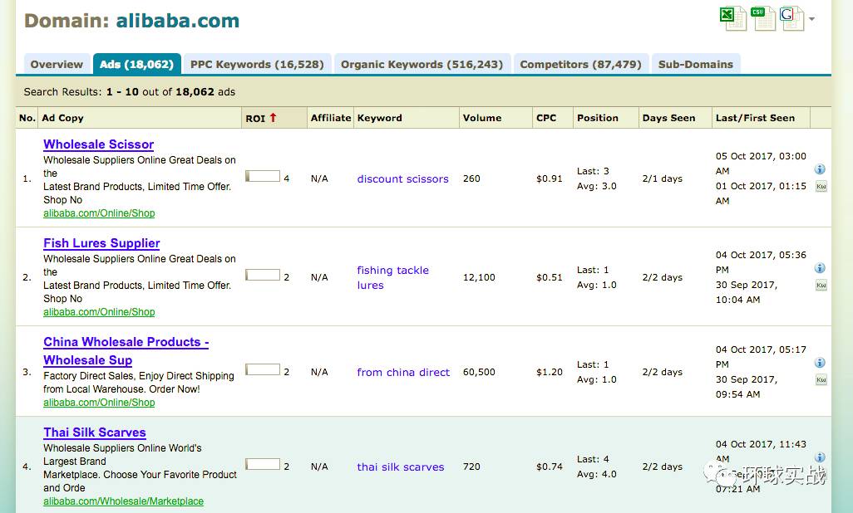853x513 pixels.
Task: Open China Wholesale Products ad link
Action: click(126, 351)
